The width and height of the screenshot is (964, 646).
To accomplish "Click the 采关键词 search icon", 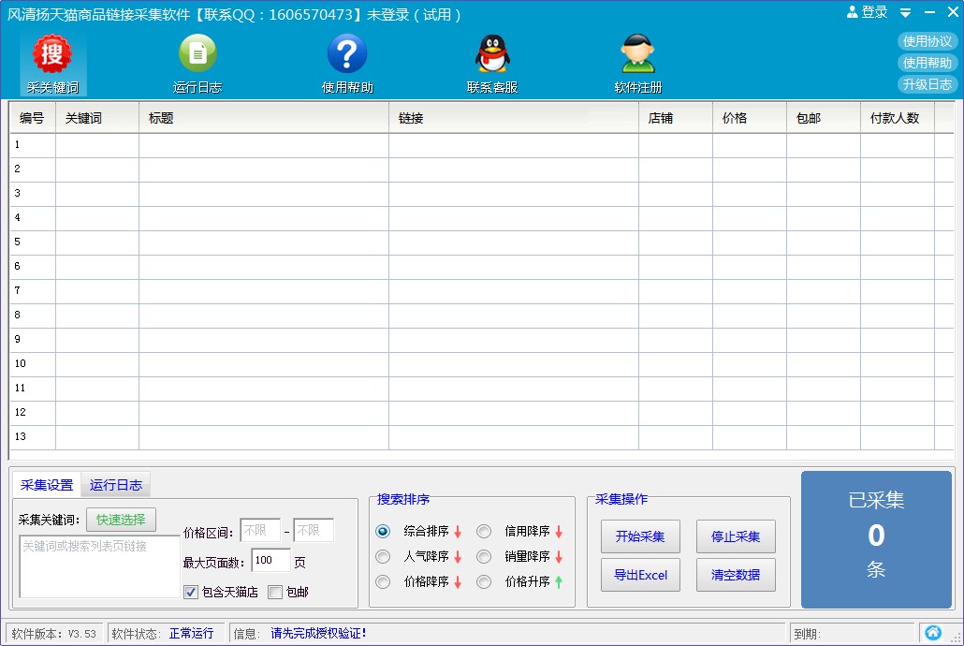I will (x=52, y=55).
